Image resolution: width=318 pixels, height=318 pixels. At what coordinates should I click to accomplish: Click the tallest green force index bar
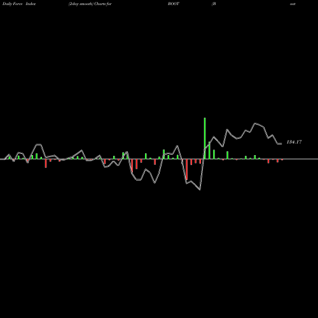coord(205,138)
